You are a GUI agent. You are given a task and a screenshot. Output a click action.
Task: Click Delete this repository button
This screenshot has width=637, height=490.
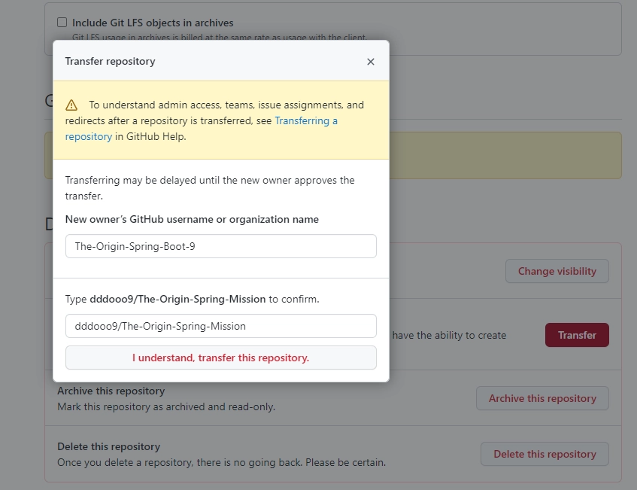click(544, 454)
